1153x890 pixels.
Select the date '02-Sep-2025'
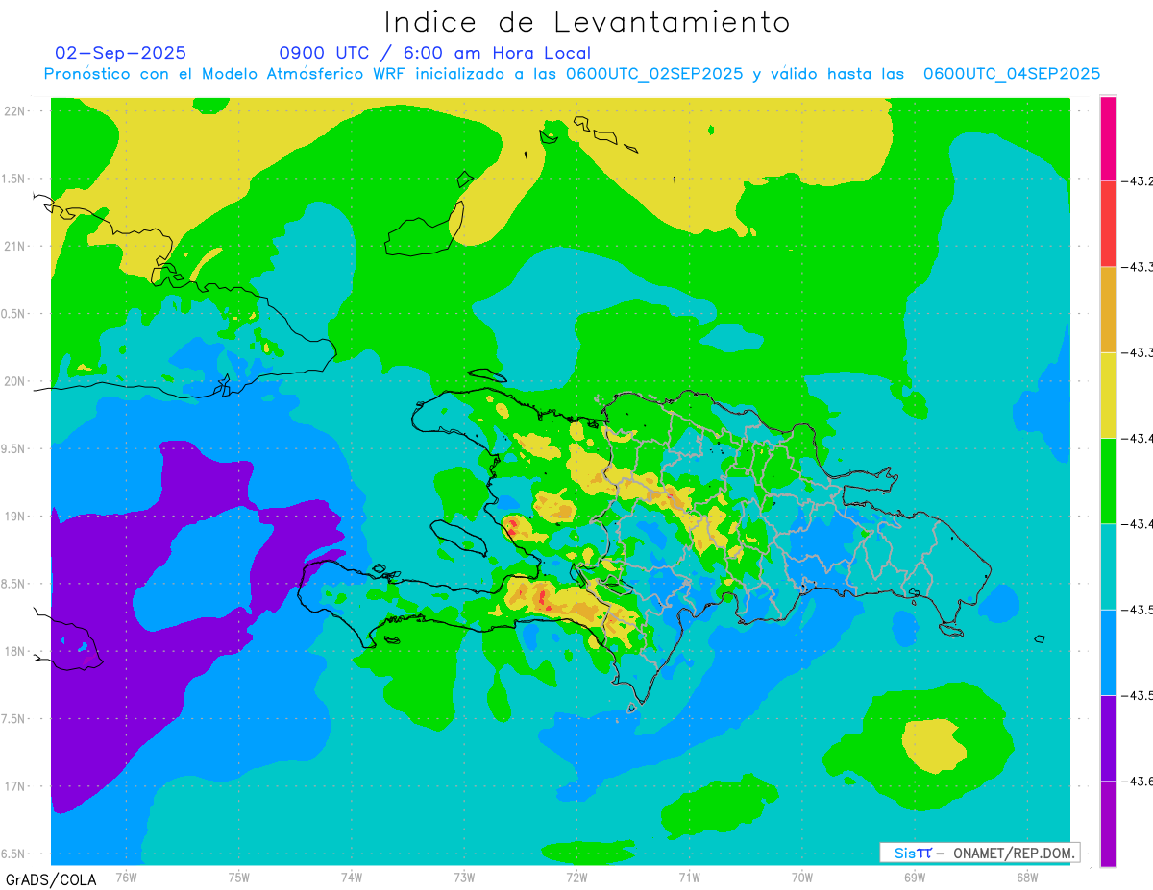[x=120, y=53]
